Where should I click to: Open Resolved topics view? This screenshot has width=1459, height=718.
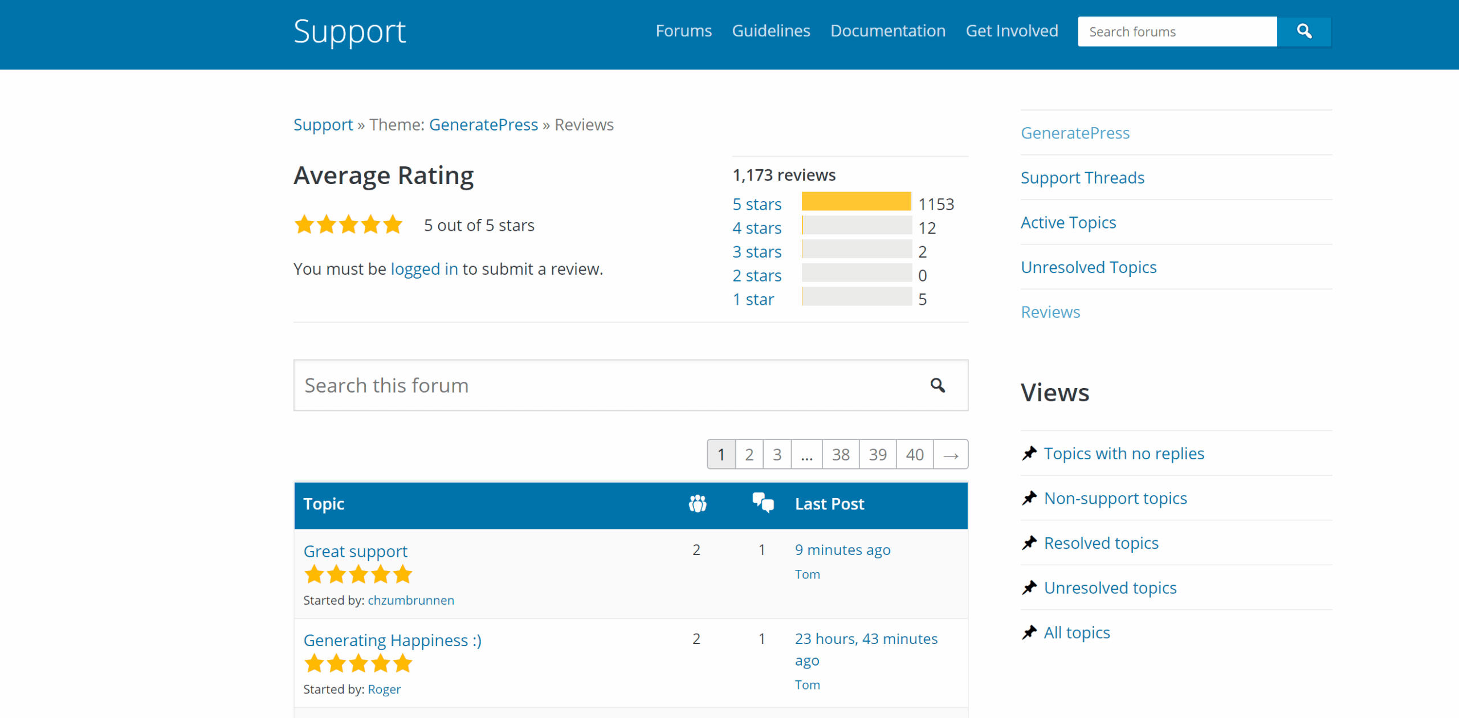coord(1101,543)
